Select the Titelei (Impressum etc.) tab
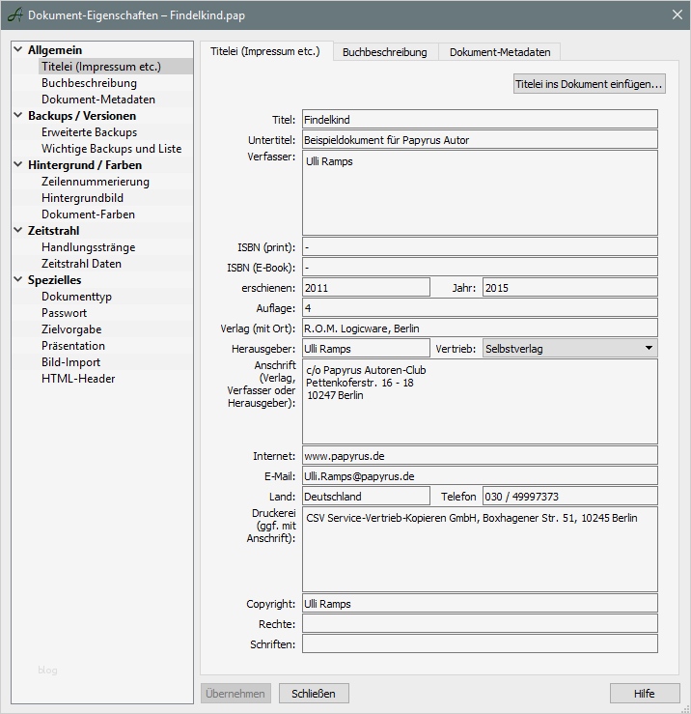691x714 pixels. [x=265, y=51]
